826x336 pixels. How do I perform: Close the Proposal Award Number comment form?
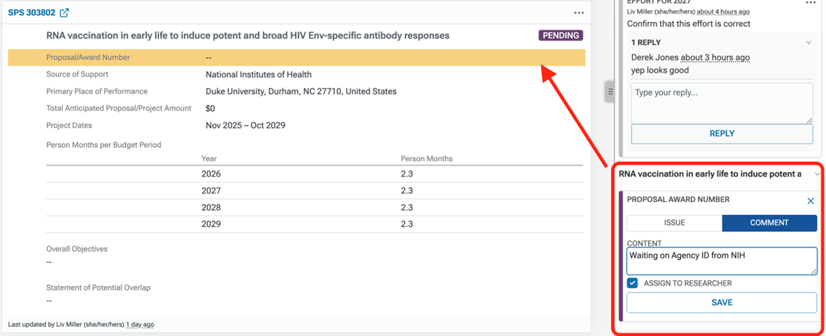pyautogui.click(x=811, y=201)
